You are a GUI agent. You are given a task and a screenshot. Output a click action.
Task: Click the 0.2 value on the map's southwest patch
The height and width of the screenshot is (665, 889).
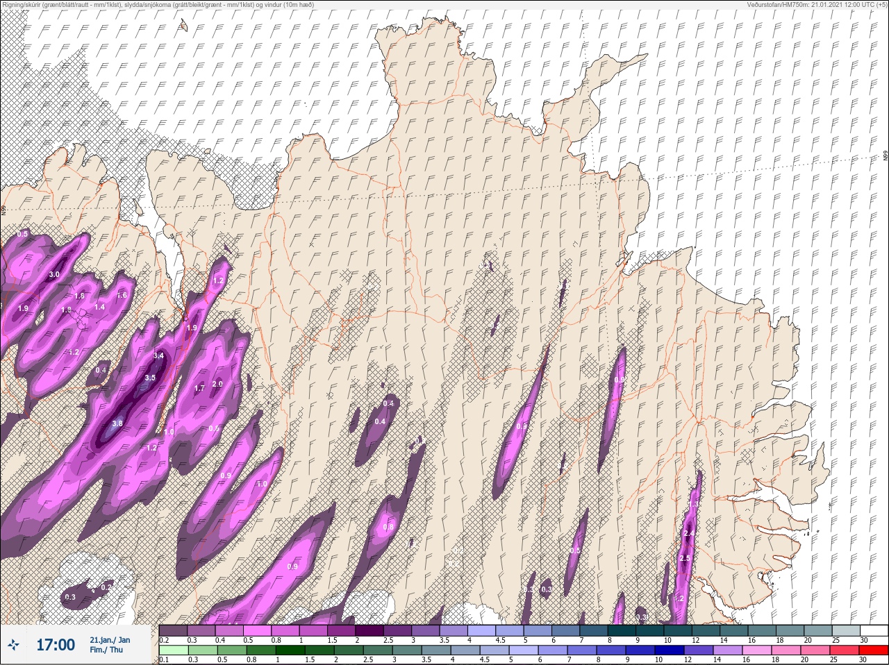(x=106, y=587)
